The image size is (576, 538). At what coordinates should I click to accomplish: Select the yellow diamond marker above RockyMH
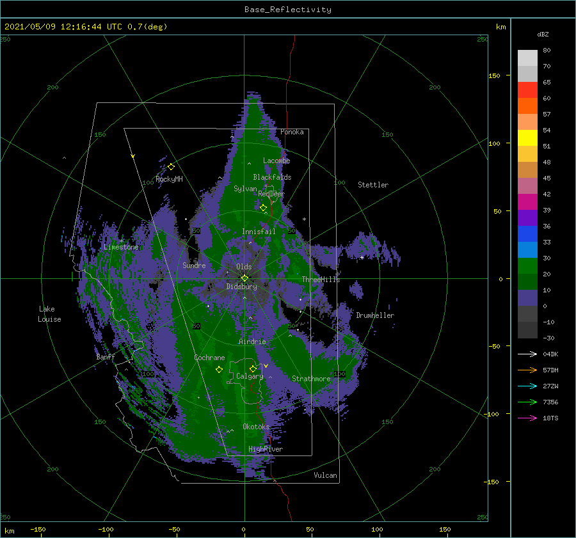tap(171, 167)
